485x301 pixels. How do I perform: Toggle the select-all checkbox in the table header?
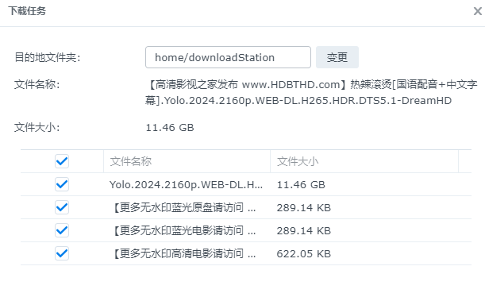(x=62, y=161)
